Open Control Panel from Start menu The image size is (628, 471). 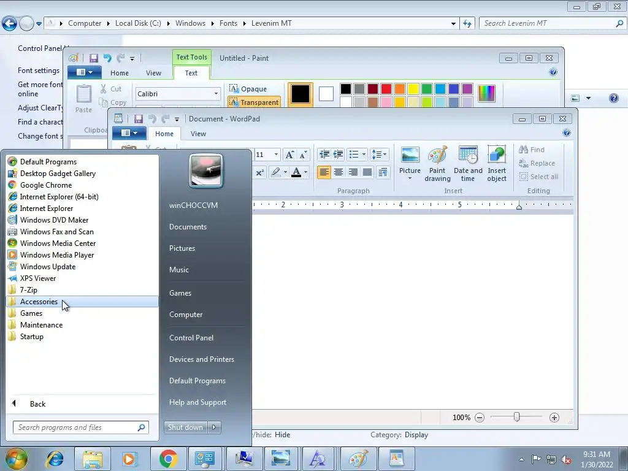191,338
